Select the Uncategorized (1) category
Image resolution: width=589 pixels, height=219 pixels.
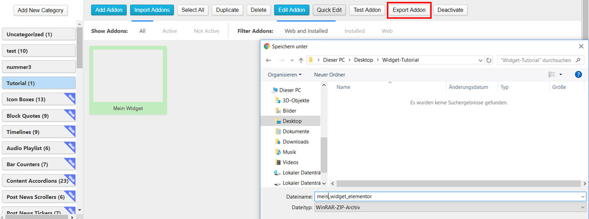coord(39,34)
